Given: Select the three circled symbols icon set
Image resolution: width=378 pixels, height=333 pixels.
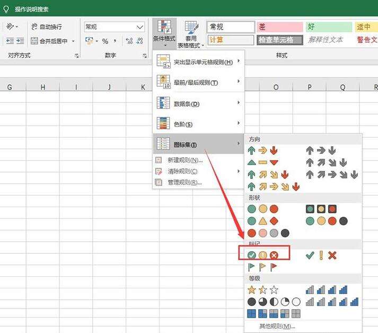Looking at the screenshot, I should (263, 255).
